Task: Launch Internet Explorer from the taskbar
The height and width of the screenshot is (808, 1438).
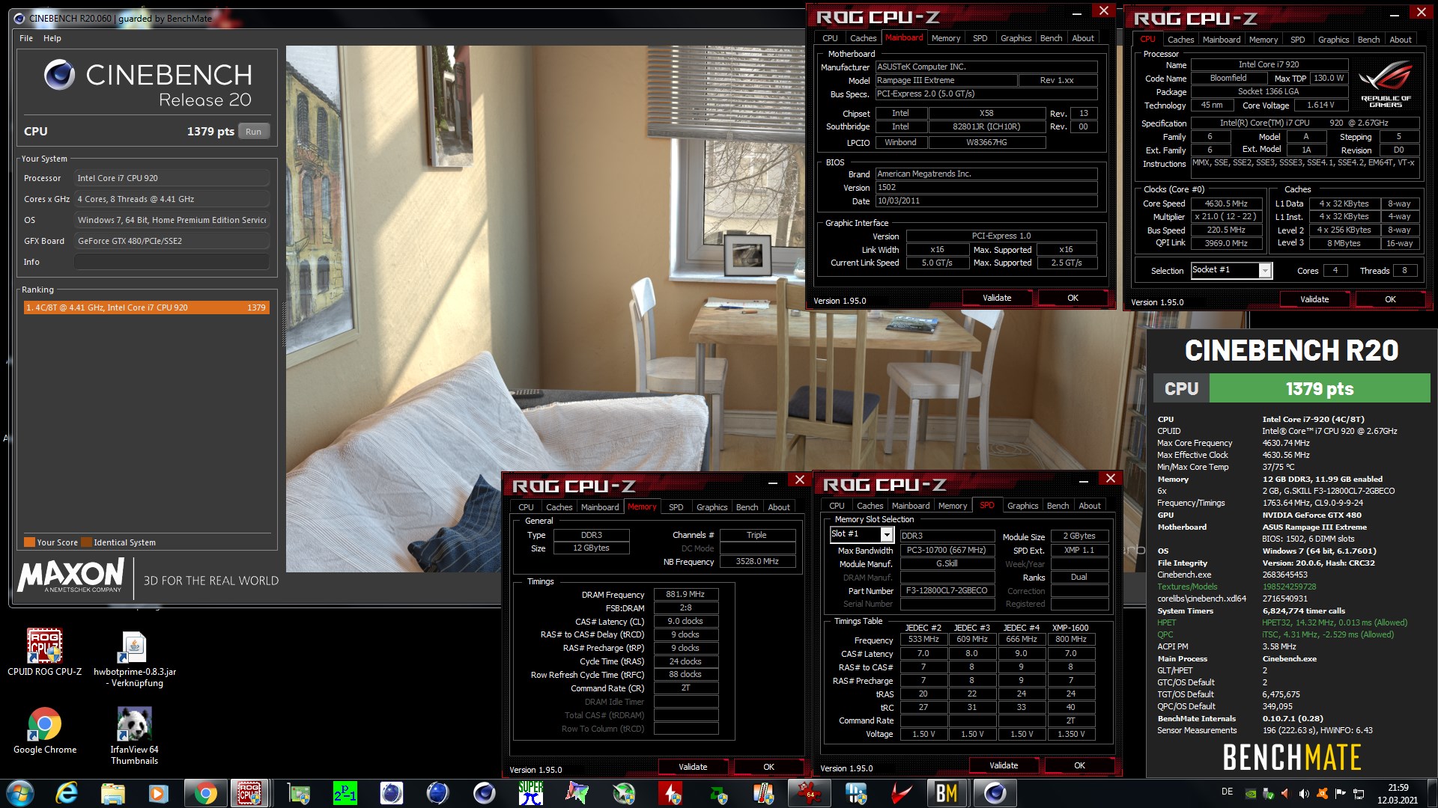Action: 67,793
